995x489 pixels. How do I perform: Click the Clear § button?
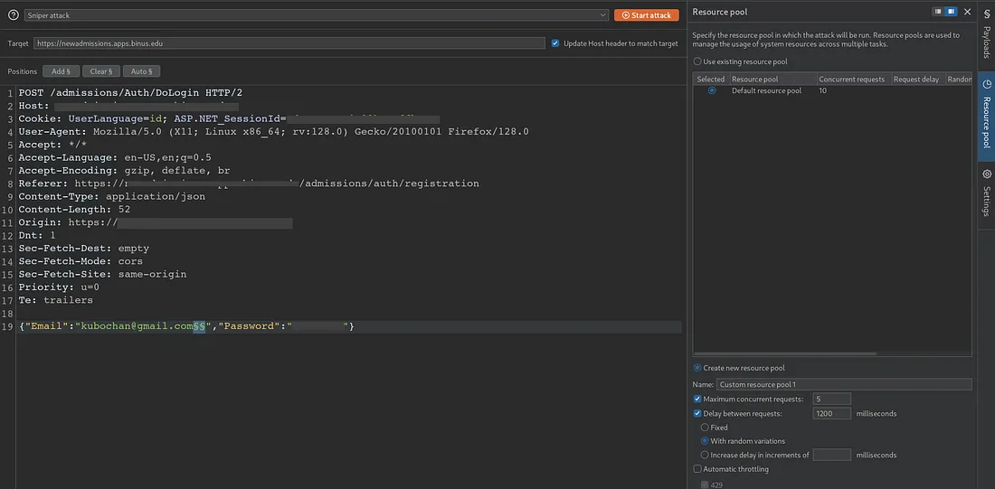(101, 71)
